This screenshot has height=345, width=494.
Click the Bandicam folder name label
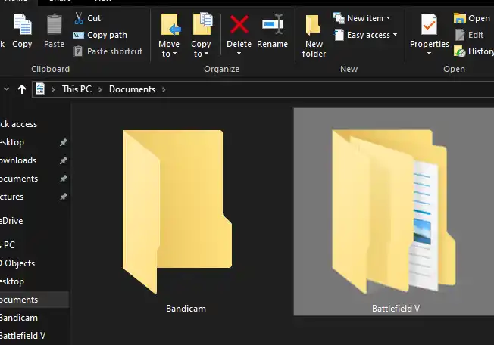[x=186, y=309]
